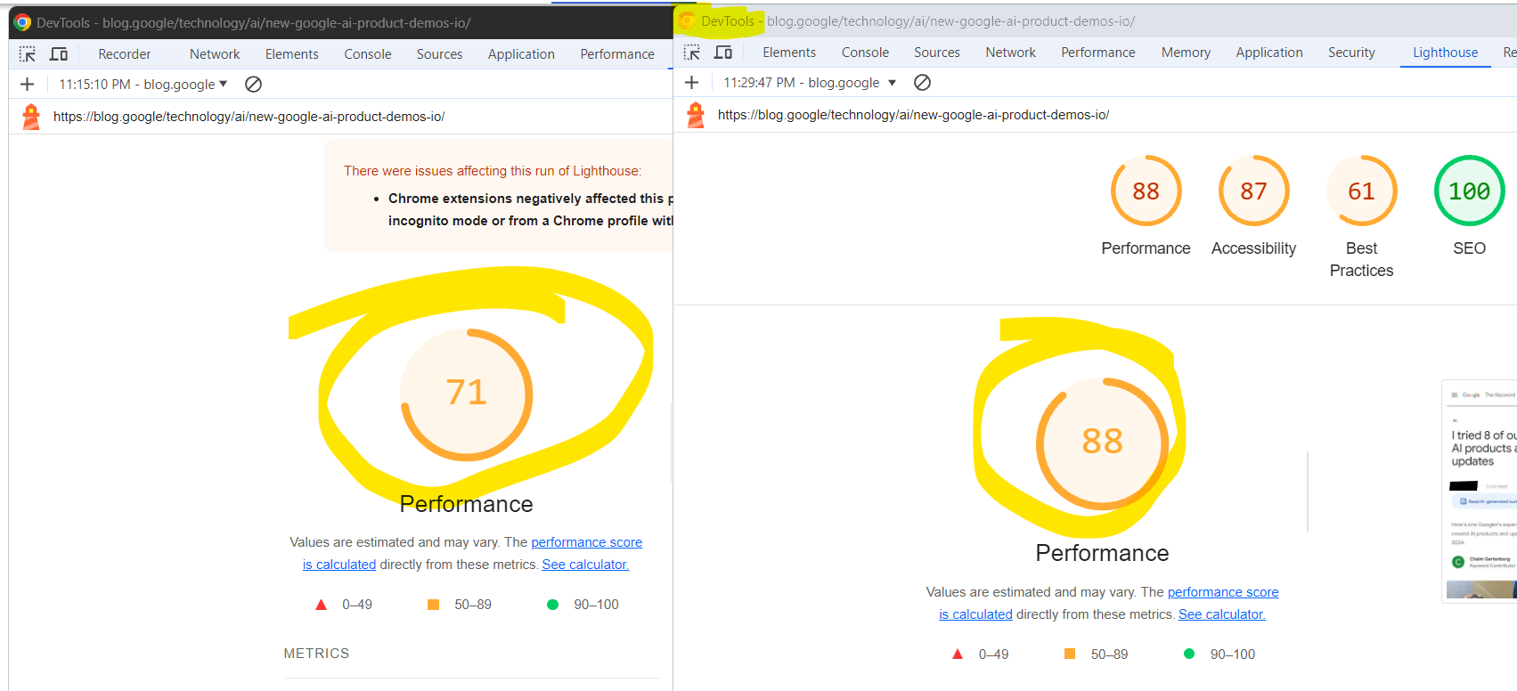Open Network tab in right DevTools window
Viewport: 1517px width, 691px height.
(x=1011, y=53)
